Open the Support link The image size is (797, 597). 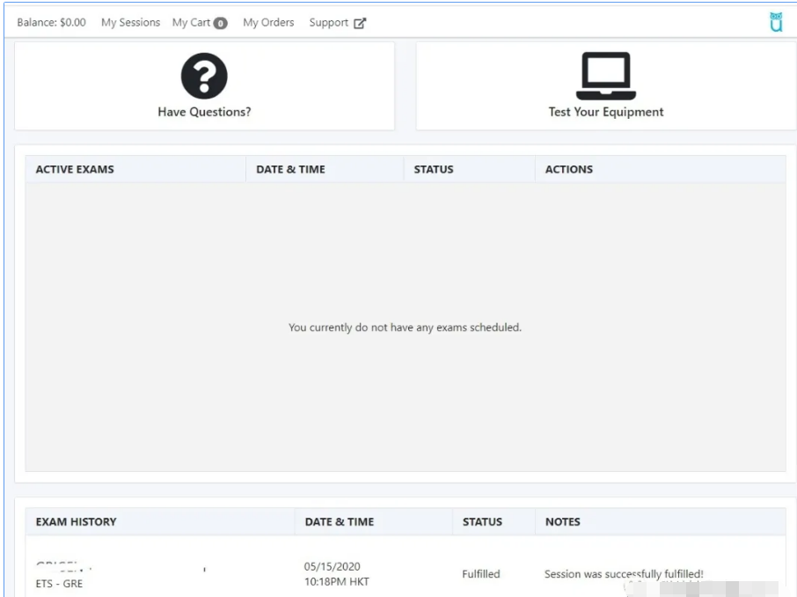328,22
